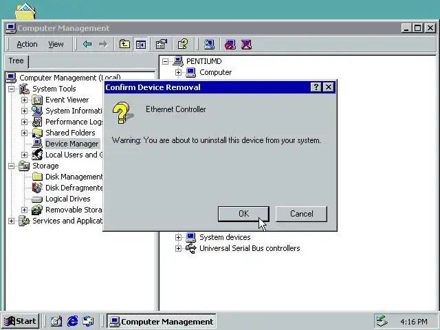Click the Event Viewer icon in tree

37,100
